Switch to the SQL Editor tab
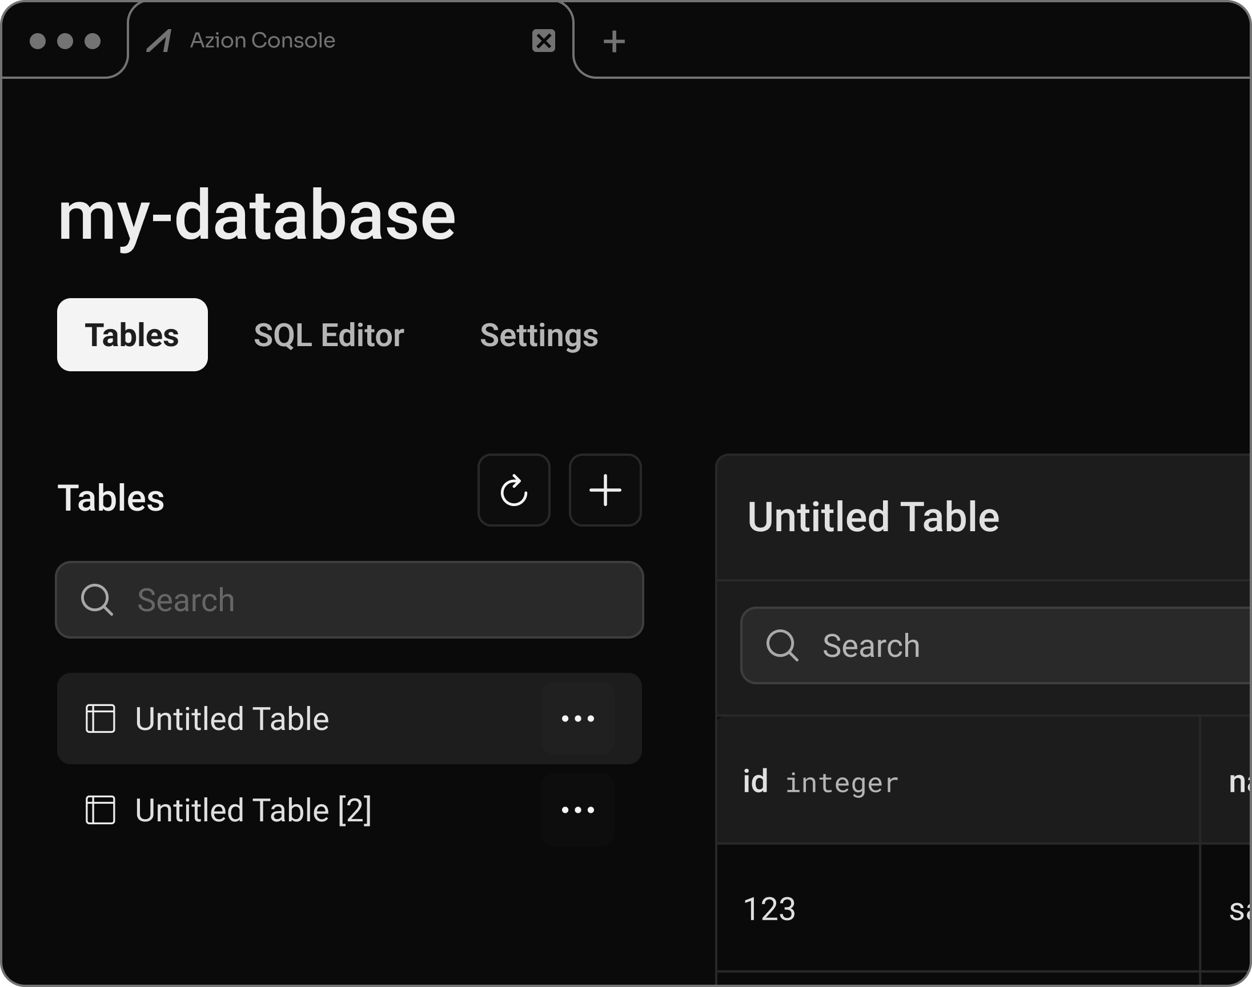This screenshot has height=987, width=1252. [330, 335]
